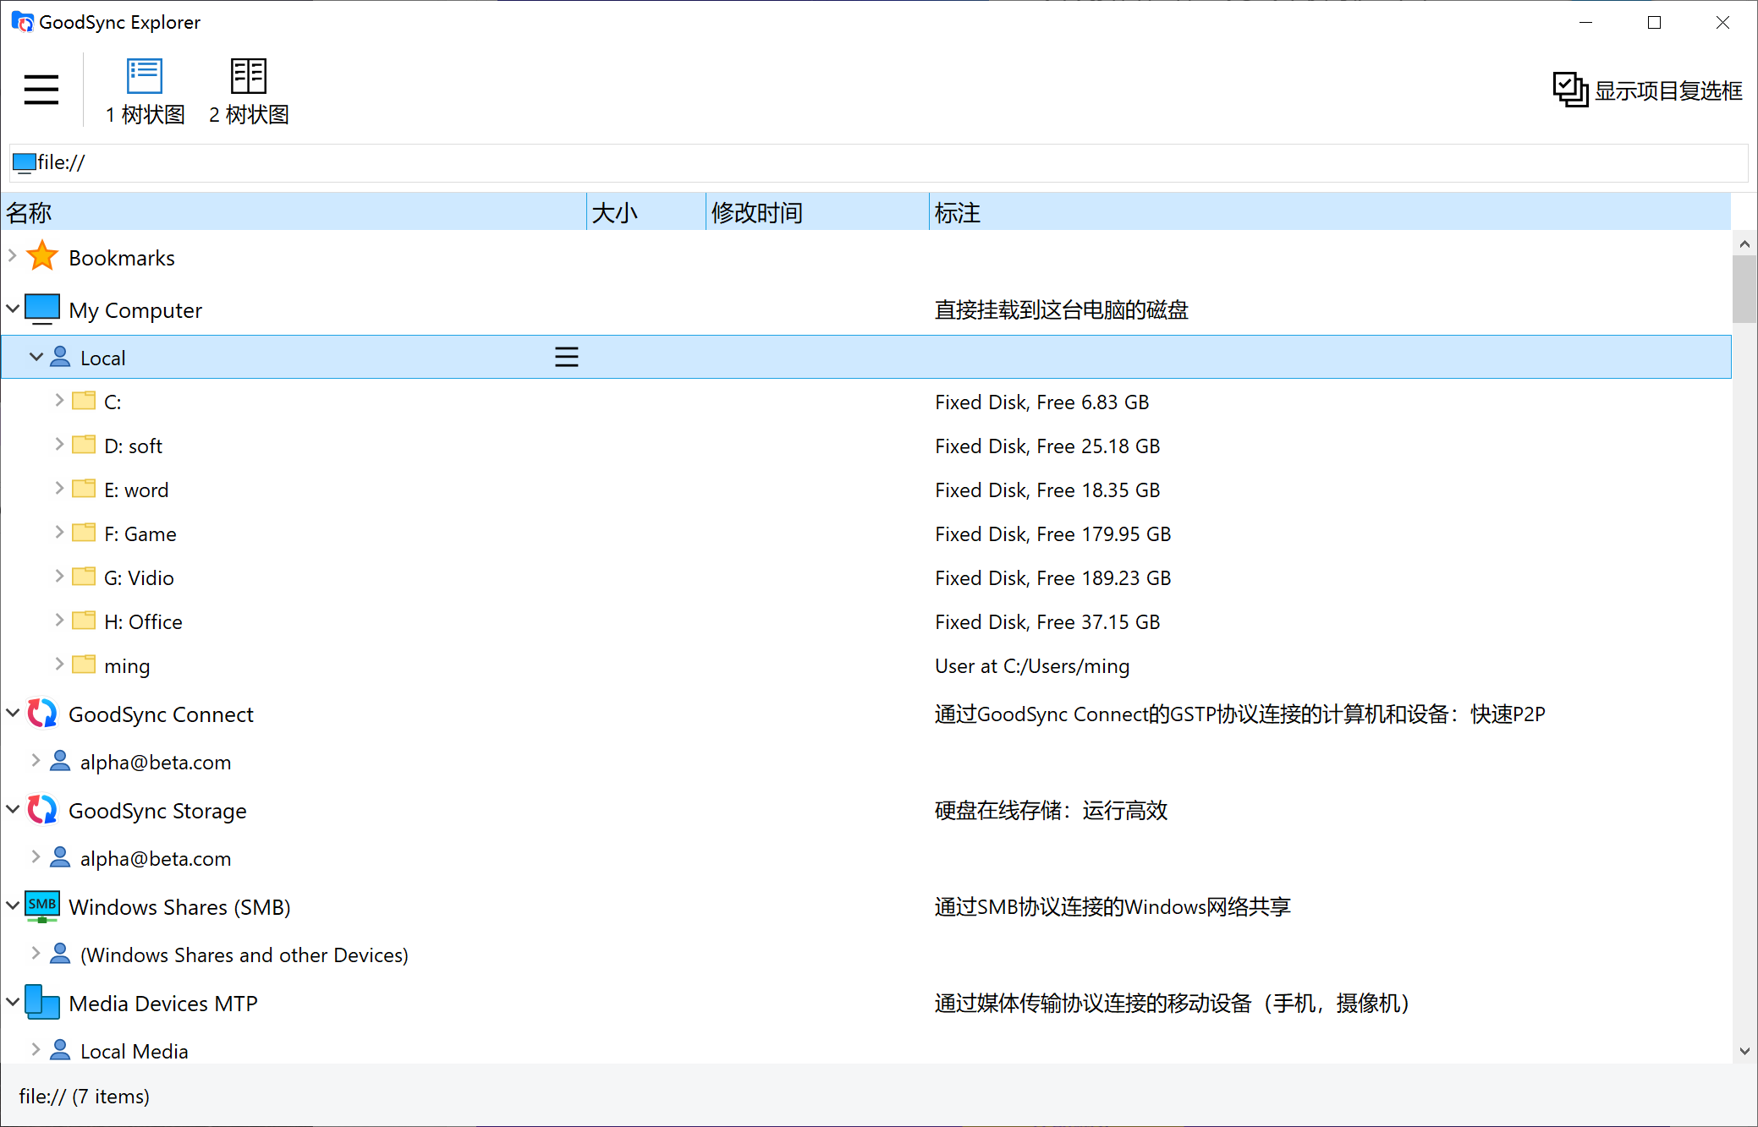Collapse the Windows Shares (SMB) node
Image resolution: width=1758 pixels, height=1127 pixels.
click(x=13, y=905)
